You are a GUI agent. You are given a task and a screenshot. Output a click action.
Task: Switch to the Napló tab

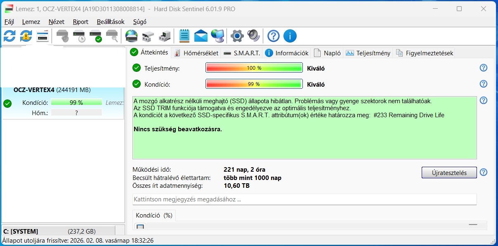coord(327,53)
